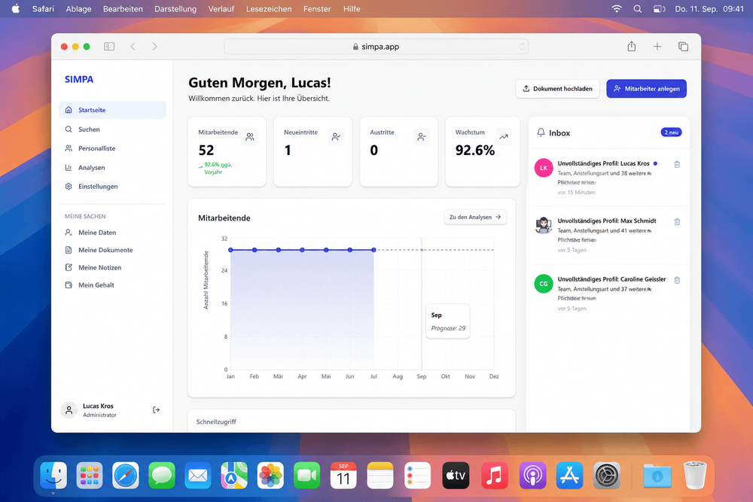Click the Safari Share button
Image resolution: width=753 pixels, height=502 pixels.
point(632,47)
